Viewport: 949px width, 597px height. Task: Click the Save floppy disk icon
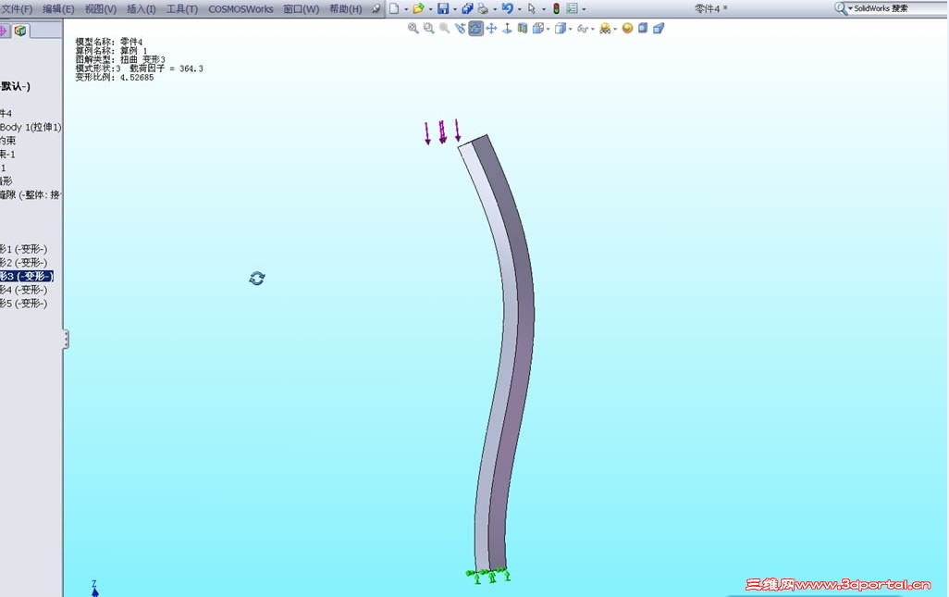coord(443,8)
